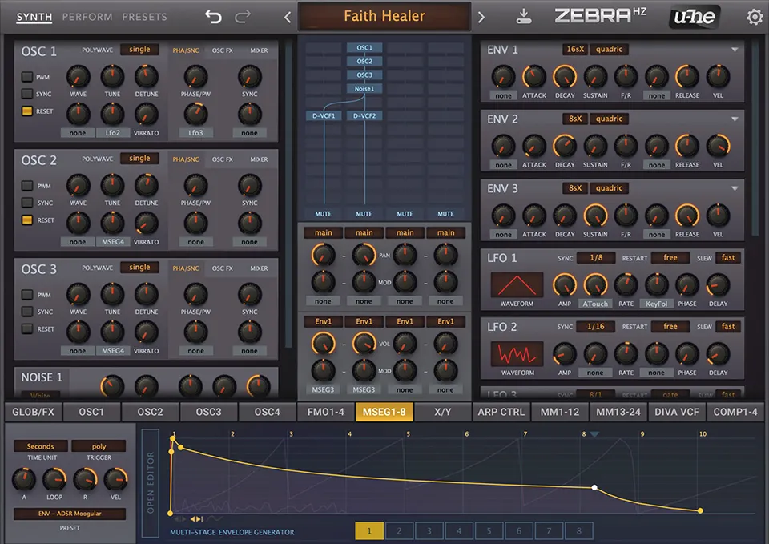769x544 pixels.
Task: Expand the ENV 1 options triangle
Action: [735, 50]
